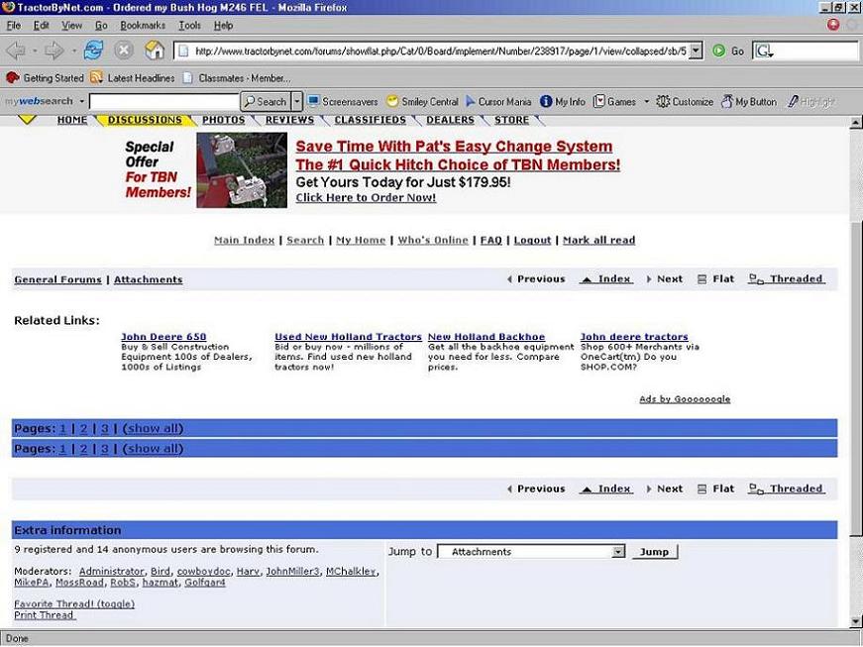
Task: Click the Highlight toolbar item
Action: tap(811, 101)
